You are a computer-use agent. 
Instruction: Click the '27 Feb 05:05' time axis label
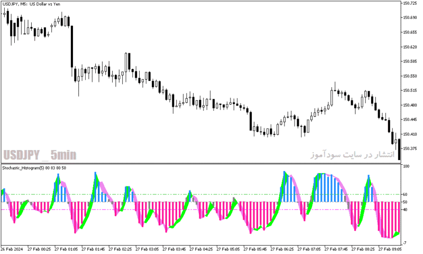[228, 249]
